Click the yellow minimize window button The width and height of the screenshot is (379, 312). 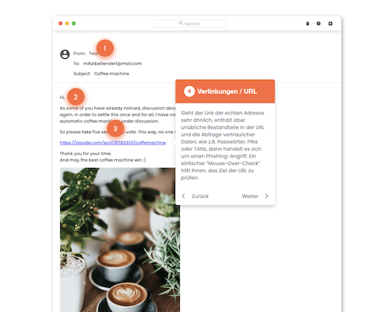pos(67,23)
